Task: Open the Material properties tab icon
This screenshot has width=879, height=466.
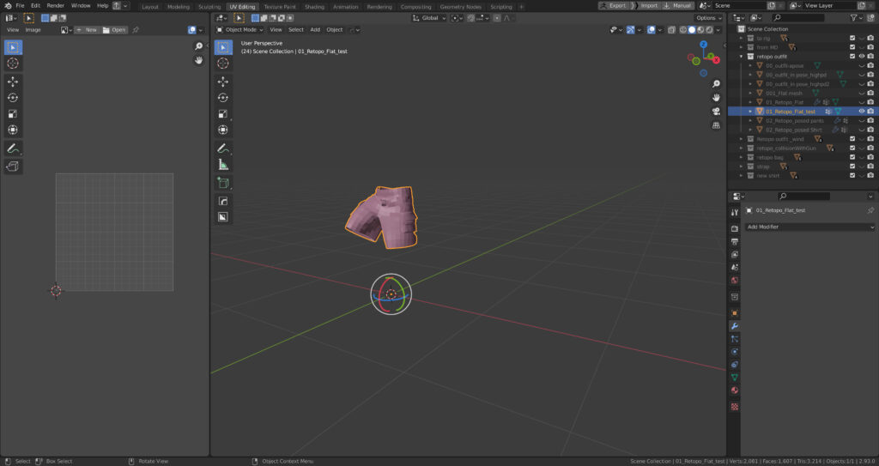Action: pyautogui.click(x=734, y=390)
